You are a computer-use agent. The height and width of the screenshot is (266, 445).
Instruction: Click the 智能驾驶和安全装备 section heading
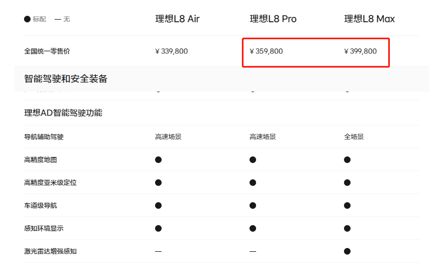(66, 78)
